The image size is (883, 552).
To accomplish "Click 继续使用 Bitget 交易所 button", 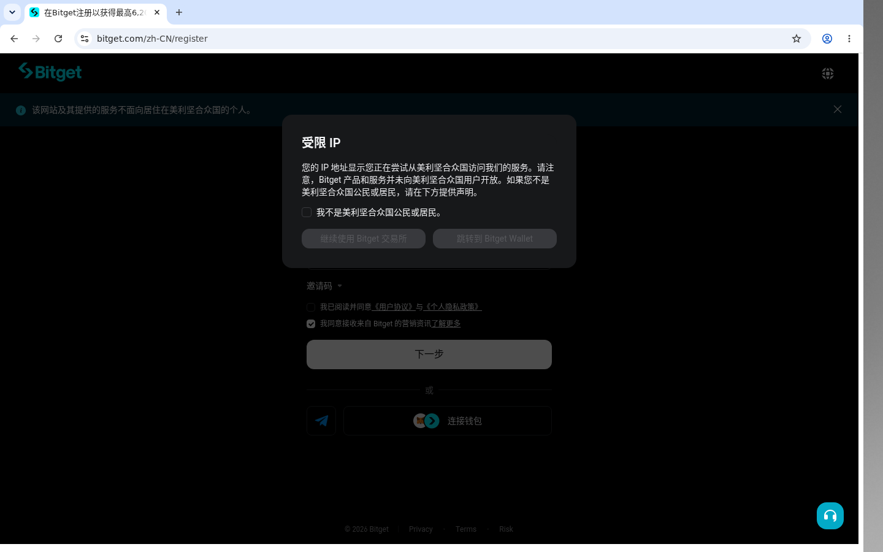I will [364, 239].
